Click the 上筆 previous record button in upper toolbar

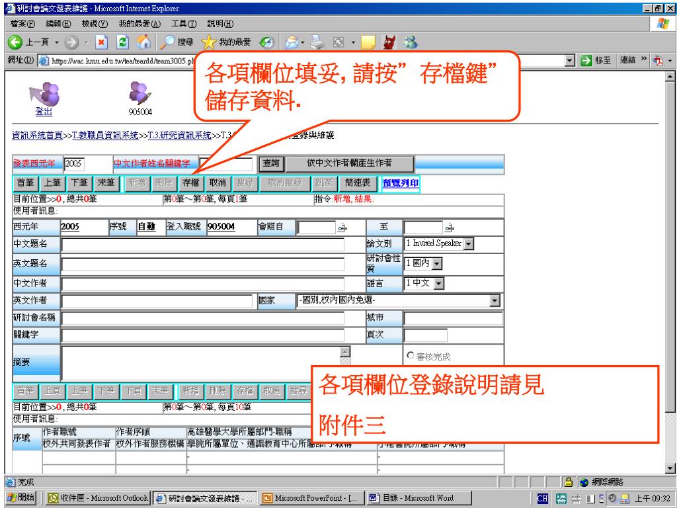pos(52,183)
